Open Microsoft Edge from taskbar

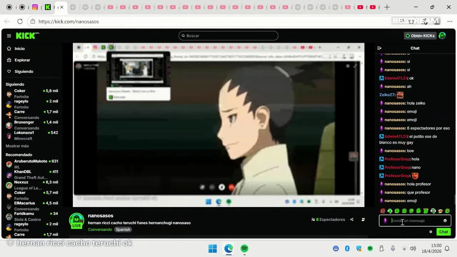[x=228, y=248]
